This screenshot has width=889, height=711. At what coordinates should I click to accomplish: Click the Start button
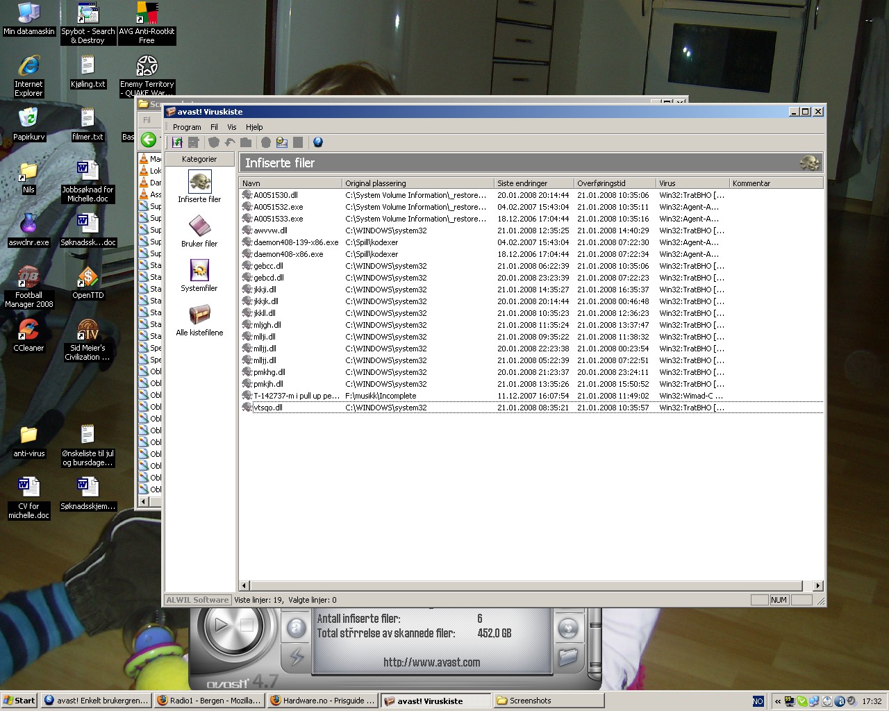pyautogui.click(x=19, y=701)
